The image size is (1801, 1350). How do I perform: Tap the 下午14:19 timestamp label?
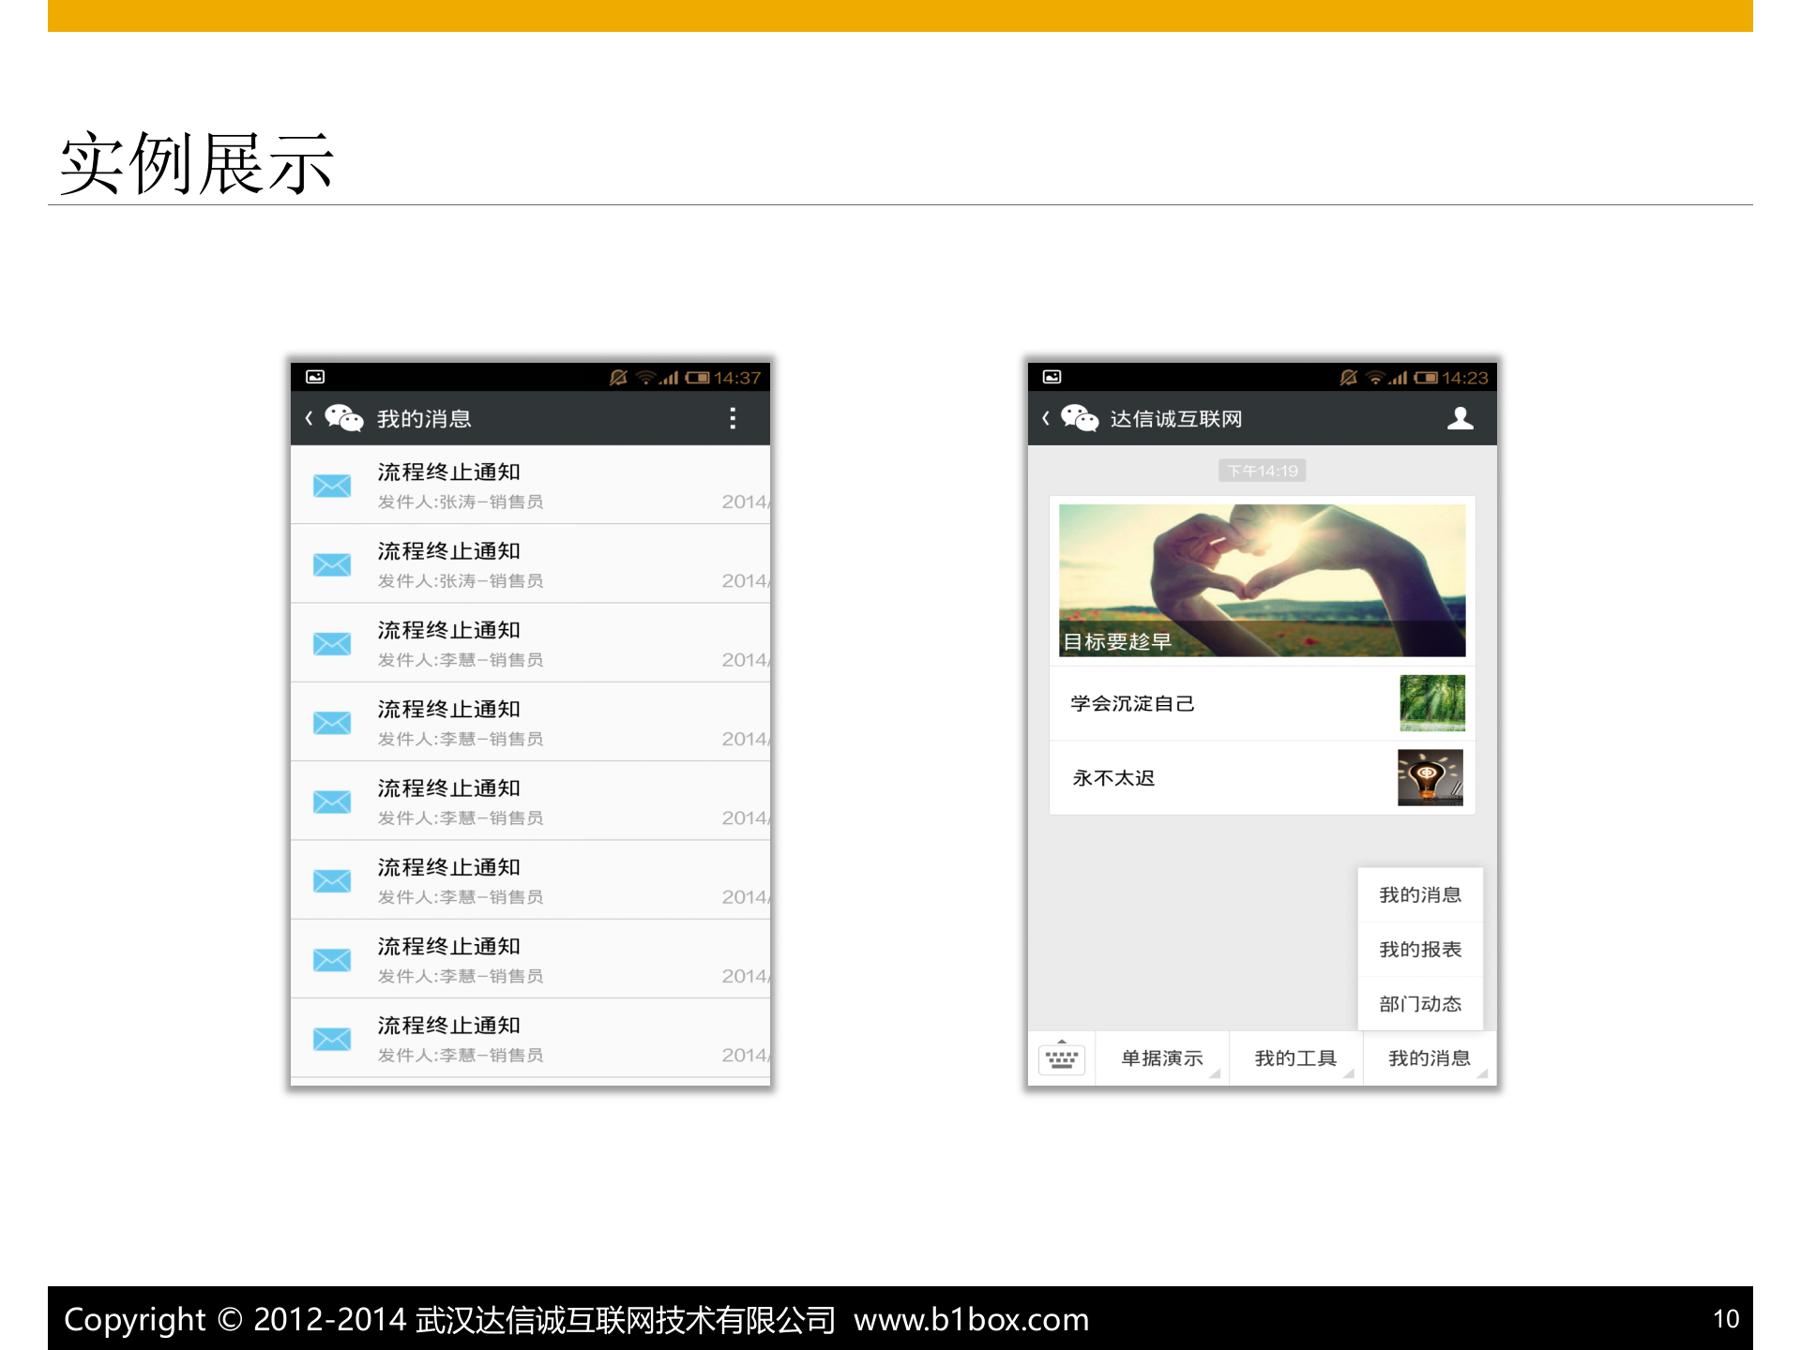pyautogui.click(x=1261, y=470)
